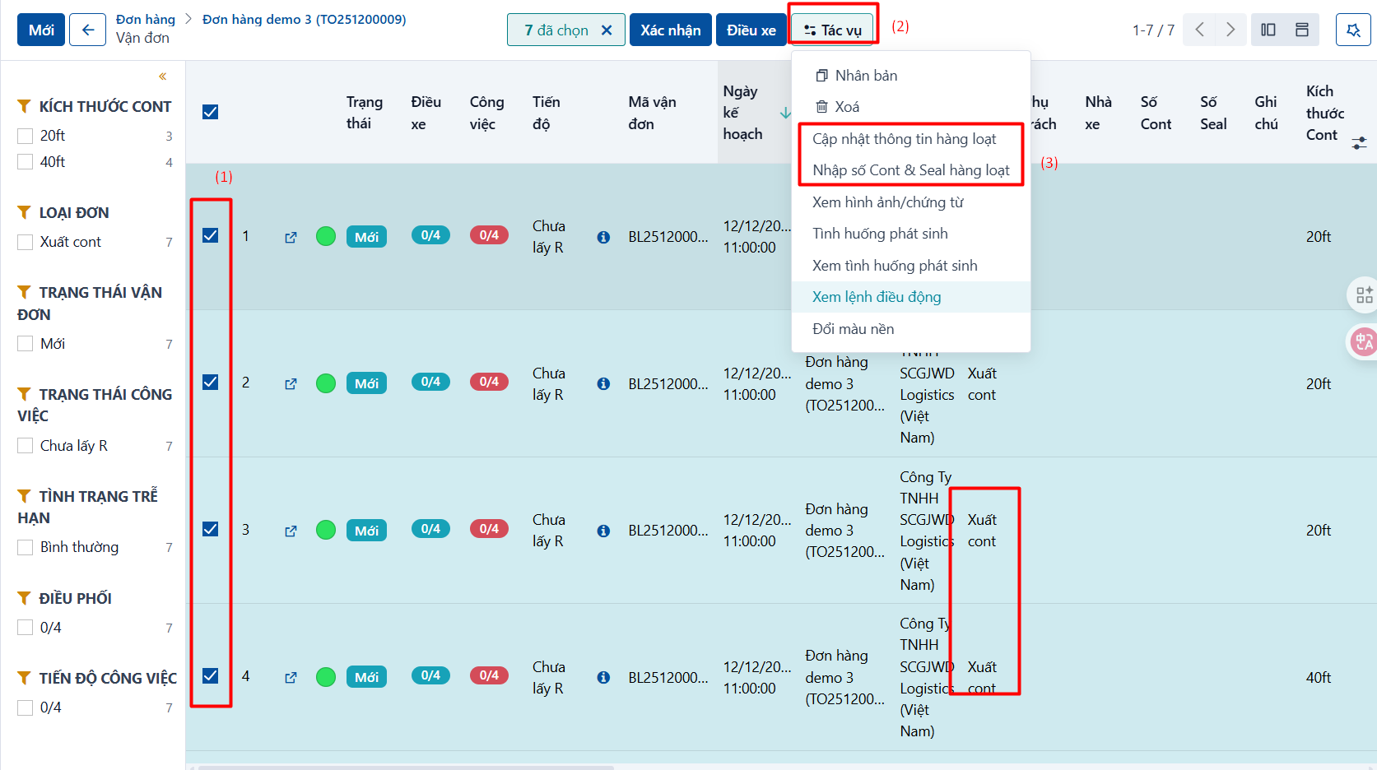1377x770 pixels.
Task: Choose Xem hình ảnh/chứng từ
Action: [910, 202]
